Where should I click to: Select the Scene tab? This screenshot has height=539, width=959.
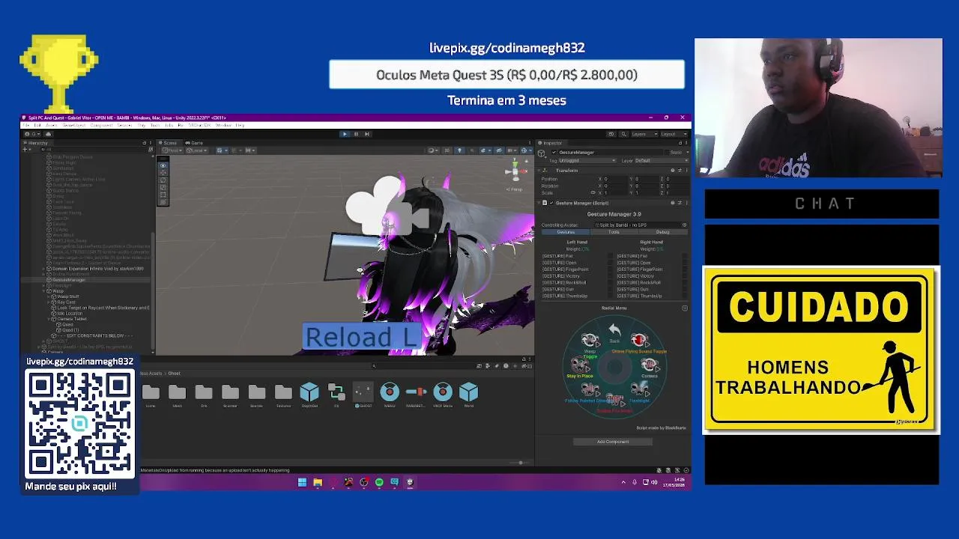click(x=169, y=142)
